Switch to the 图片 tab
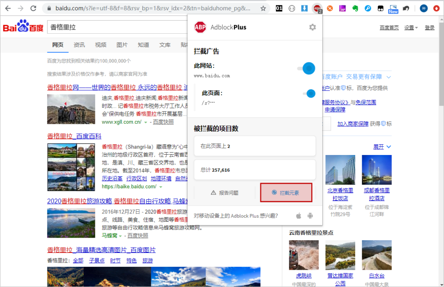The height and width of the screenshot is (287, 444). [x=122, y=45]
